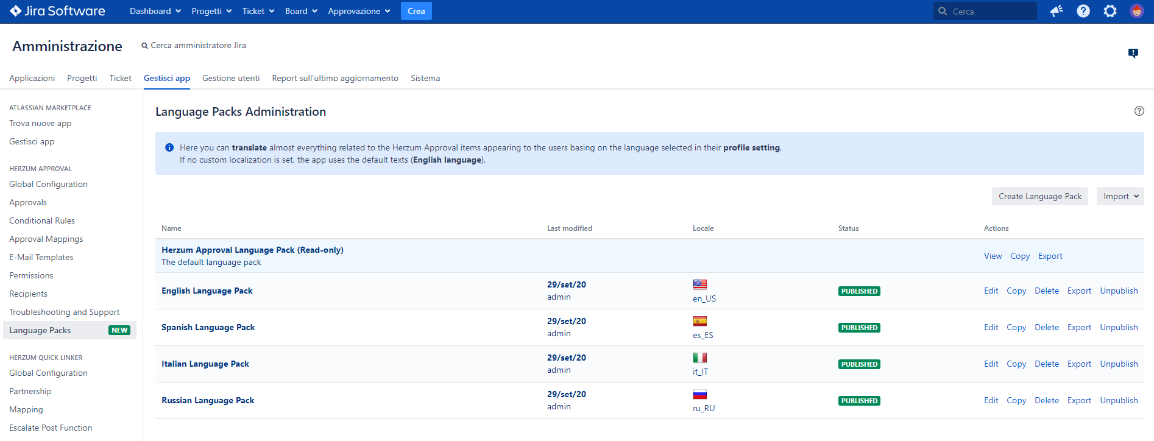Open page help circle icon
Viewport: 1154px width, 441px height.
(x=1139, y=111)
